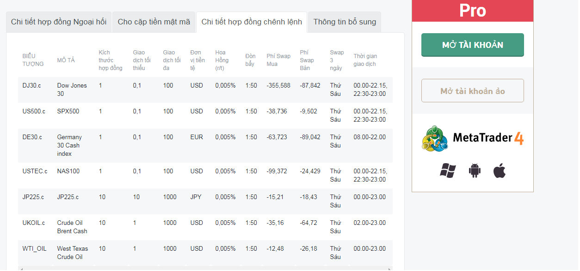Click the Android platform icon
The height and width of the screenshot is (271, 580).
(x=475, y=171)
